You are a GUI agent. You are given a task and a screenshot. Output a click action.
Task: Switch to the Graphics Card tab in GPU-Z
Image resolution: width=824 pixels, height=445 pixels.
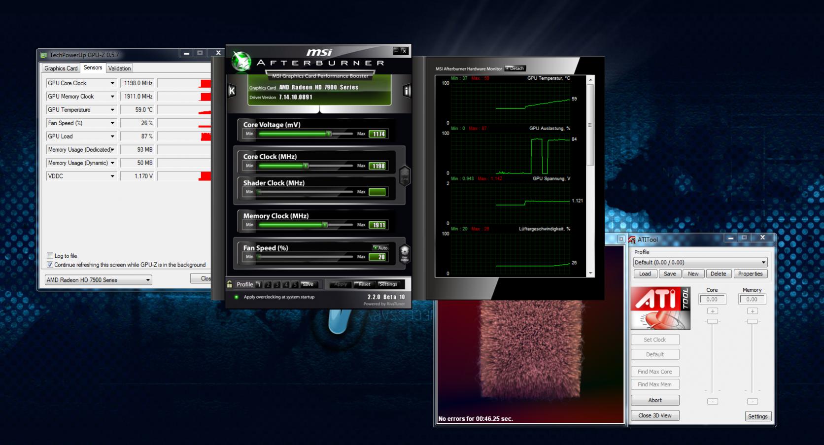[61, 68]
